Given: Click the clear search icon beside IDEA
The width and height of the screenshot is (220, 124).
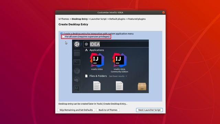Looking at the screenshot, I should coord(86,44).
